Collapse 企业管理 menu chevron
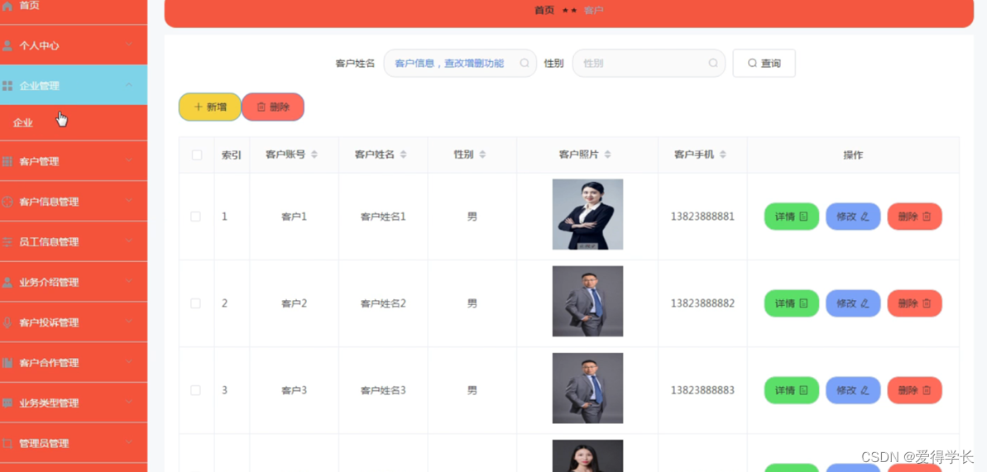This screenshot has height=472, width=987. pyautogui.click(x=129, y=85)
